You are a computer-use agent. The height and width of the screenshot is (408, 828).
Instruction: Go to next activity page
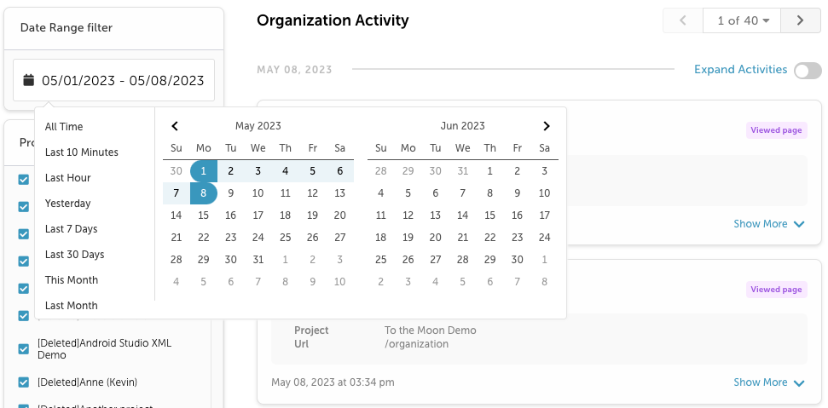(801, 20)
